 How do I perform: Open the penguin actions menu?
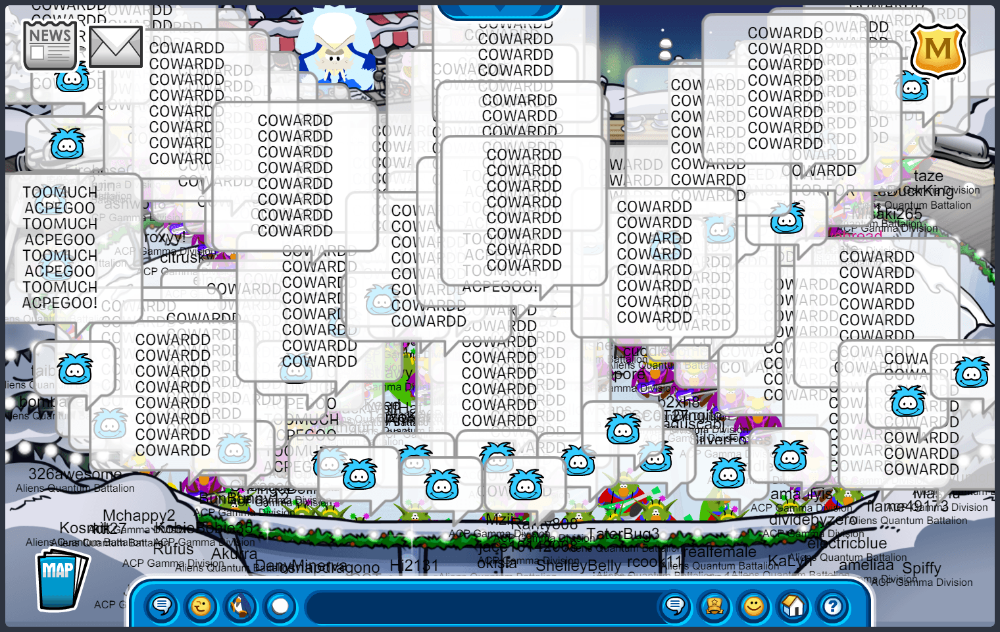(x=241, y=606)
